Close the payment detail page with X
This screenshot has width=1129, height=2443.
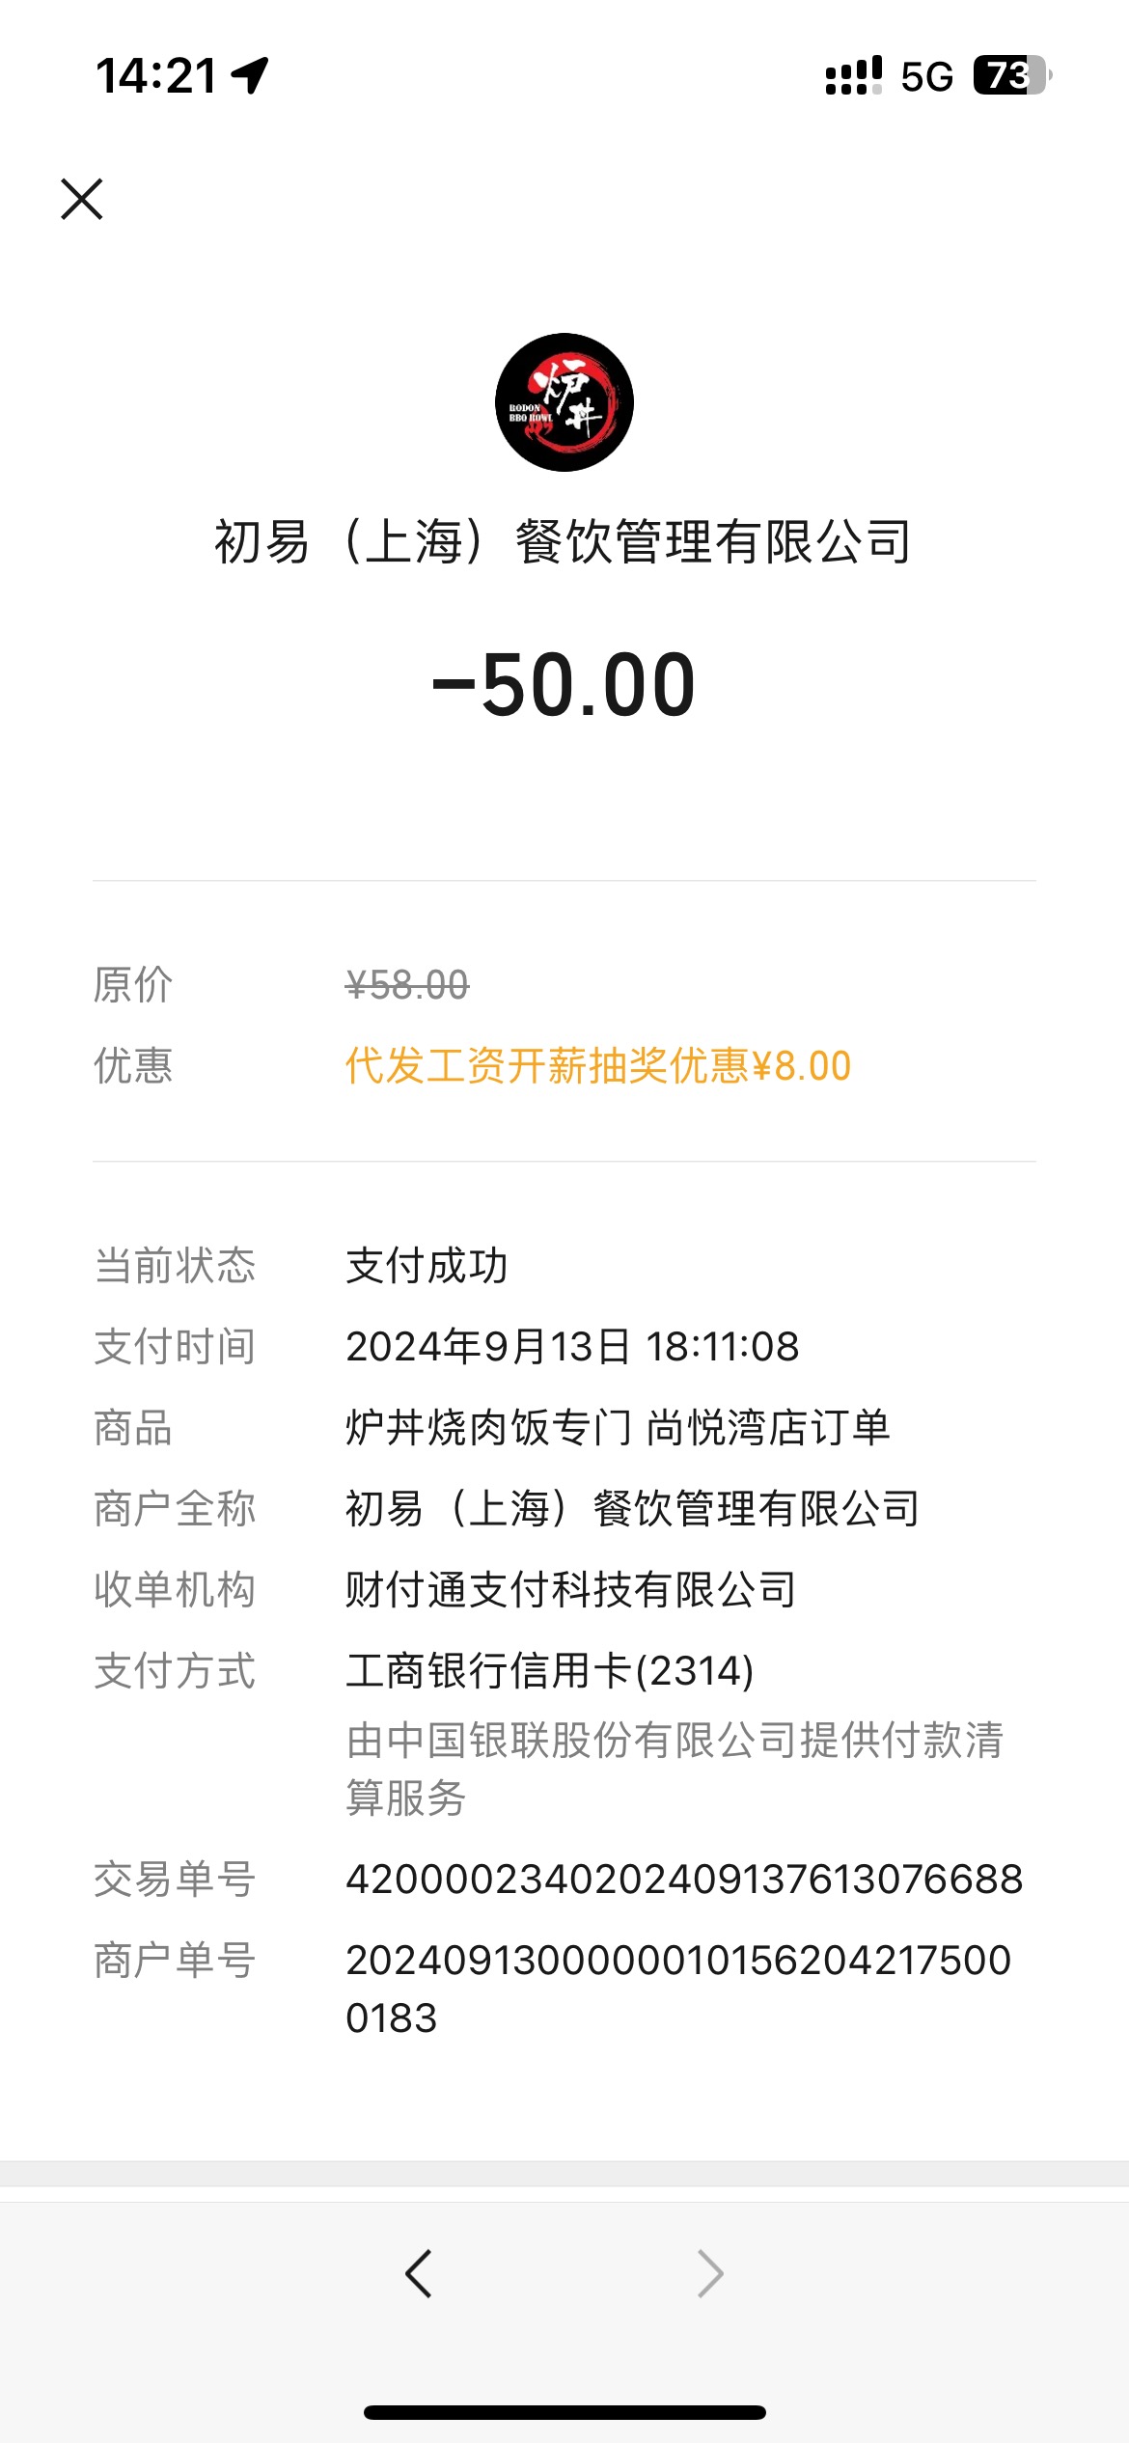[82, 199]
